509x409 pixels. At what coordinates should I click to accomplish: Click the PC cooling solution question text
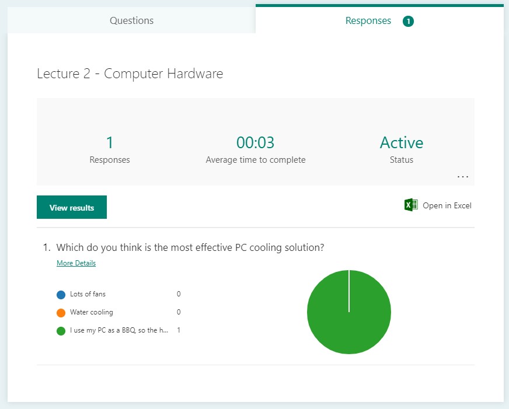coord(190,247)
